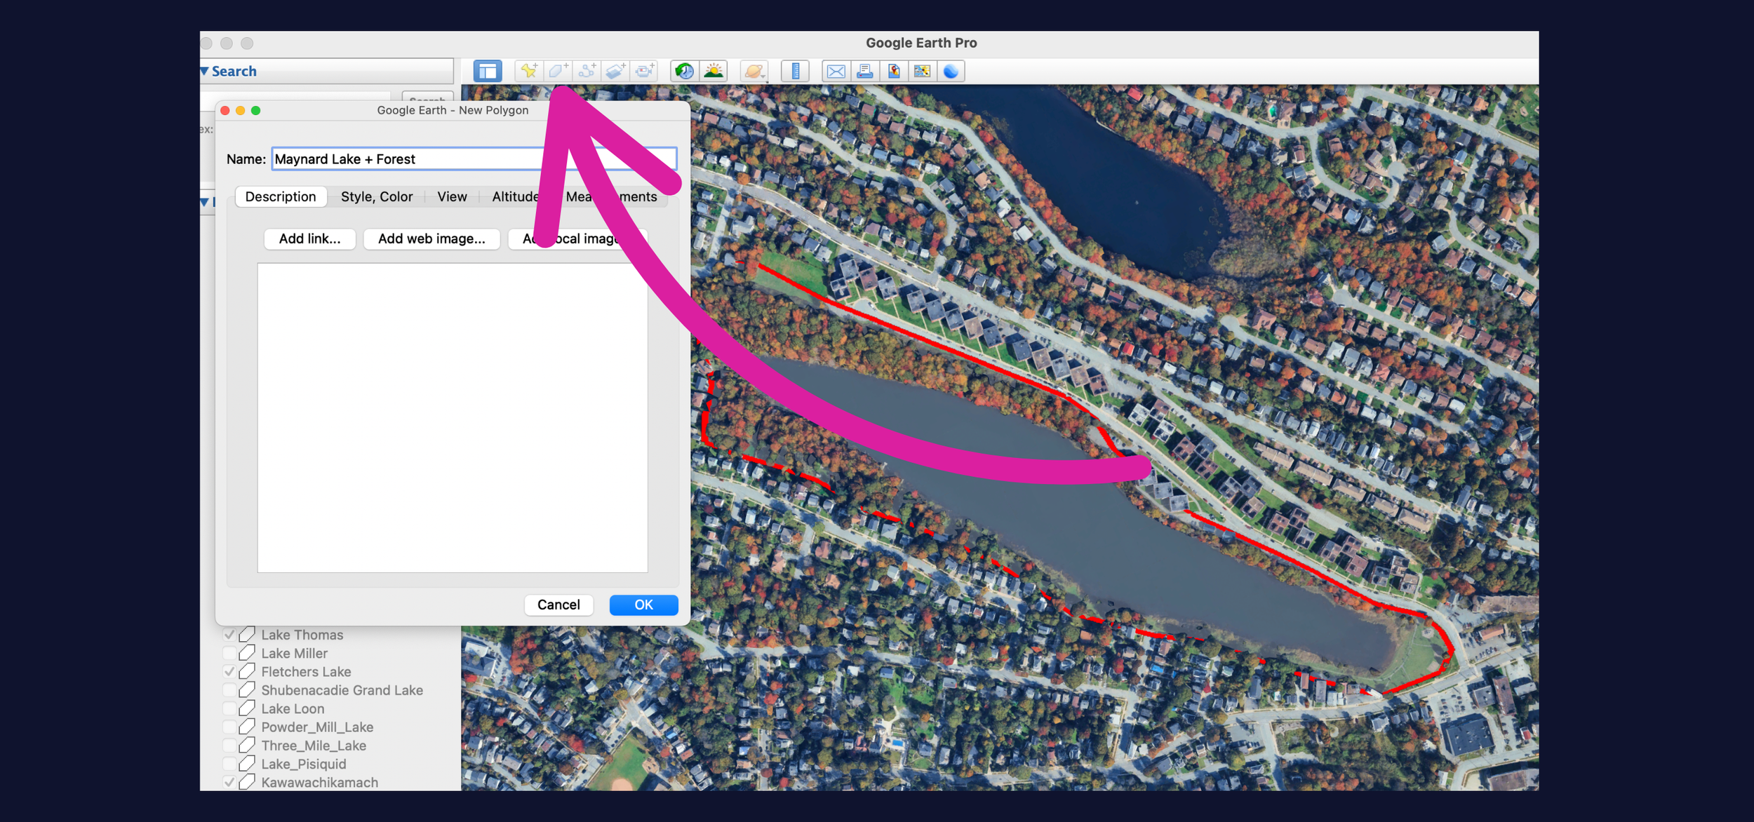Click the polygon Name input field
The image size is (1754, 822).
click(x=474, y=159)
